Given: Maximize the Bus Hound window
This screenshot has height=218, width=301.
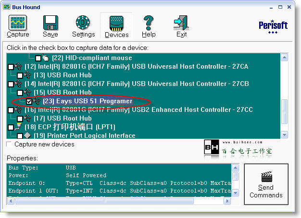Looking at the screenshot, I should pyautogui.click(x=280, y=7).
